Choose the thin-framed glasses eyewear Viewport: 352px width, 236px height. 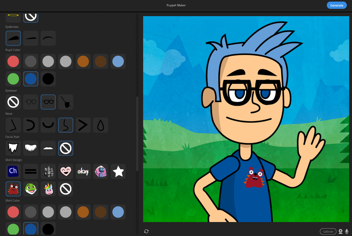pyautogui.click(x=31, y=102)
